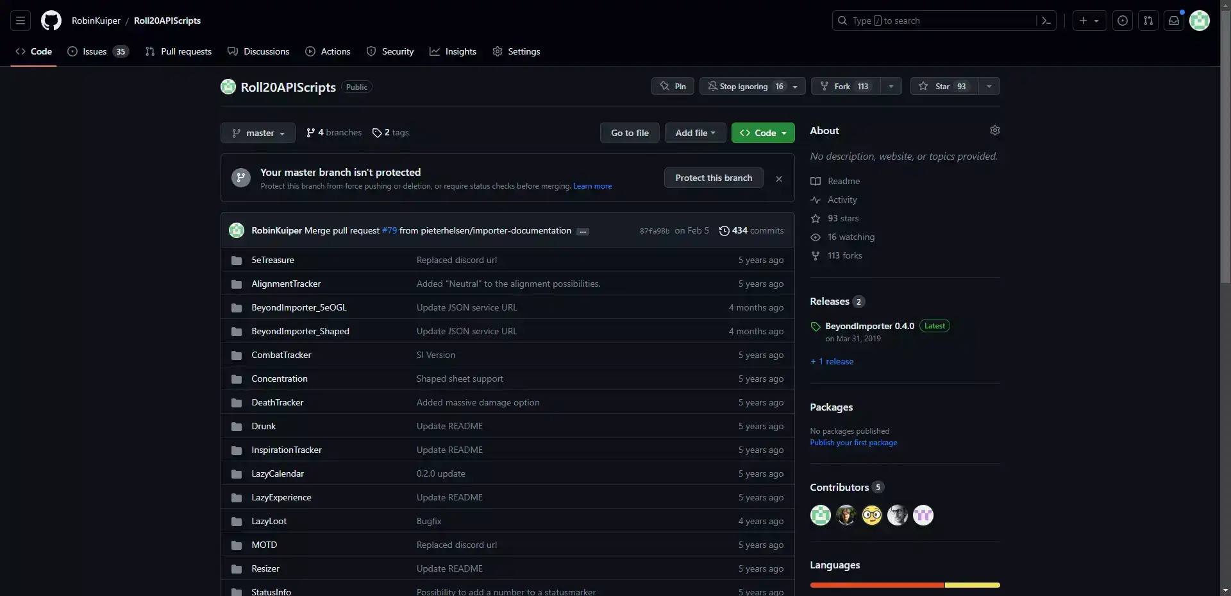Click the Concentration folder icon

click(x=237, y=379)
